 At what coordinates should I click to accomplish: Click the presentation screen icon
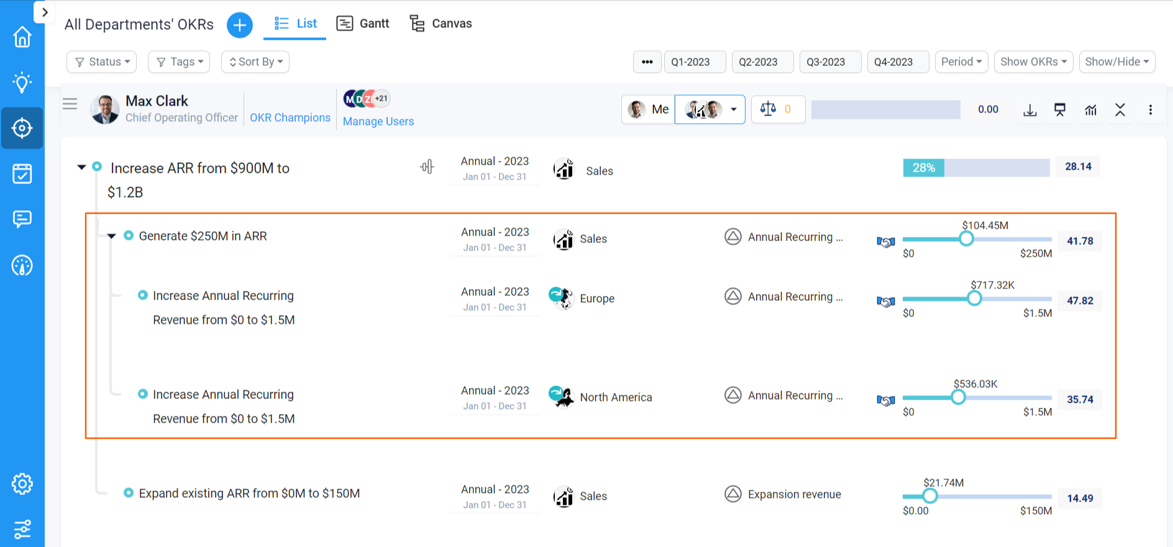point(1060,110)
